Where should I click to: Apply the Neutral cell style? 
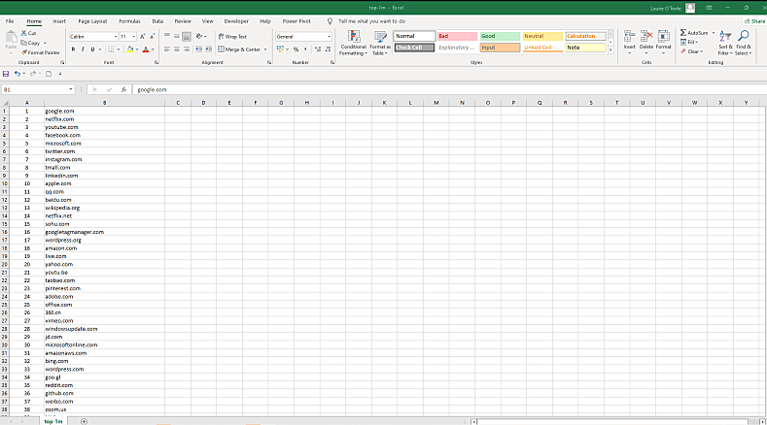(542, 36)
